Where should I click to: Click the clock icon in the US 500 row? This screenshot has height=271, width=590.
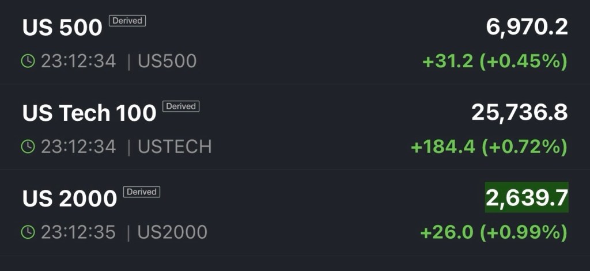pyautogui.click(x=28, y=61)
